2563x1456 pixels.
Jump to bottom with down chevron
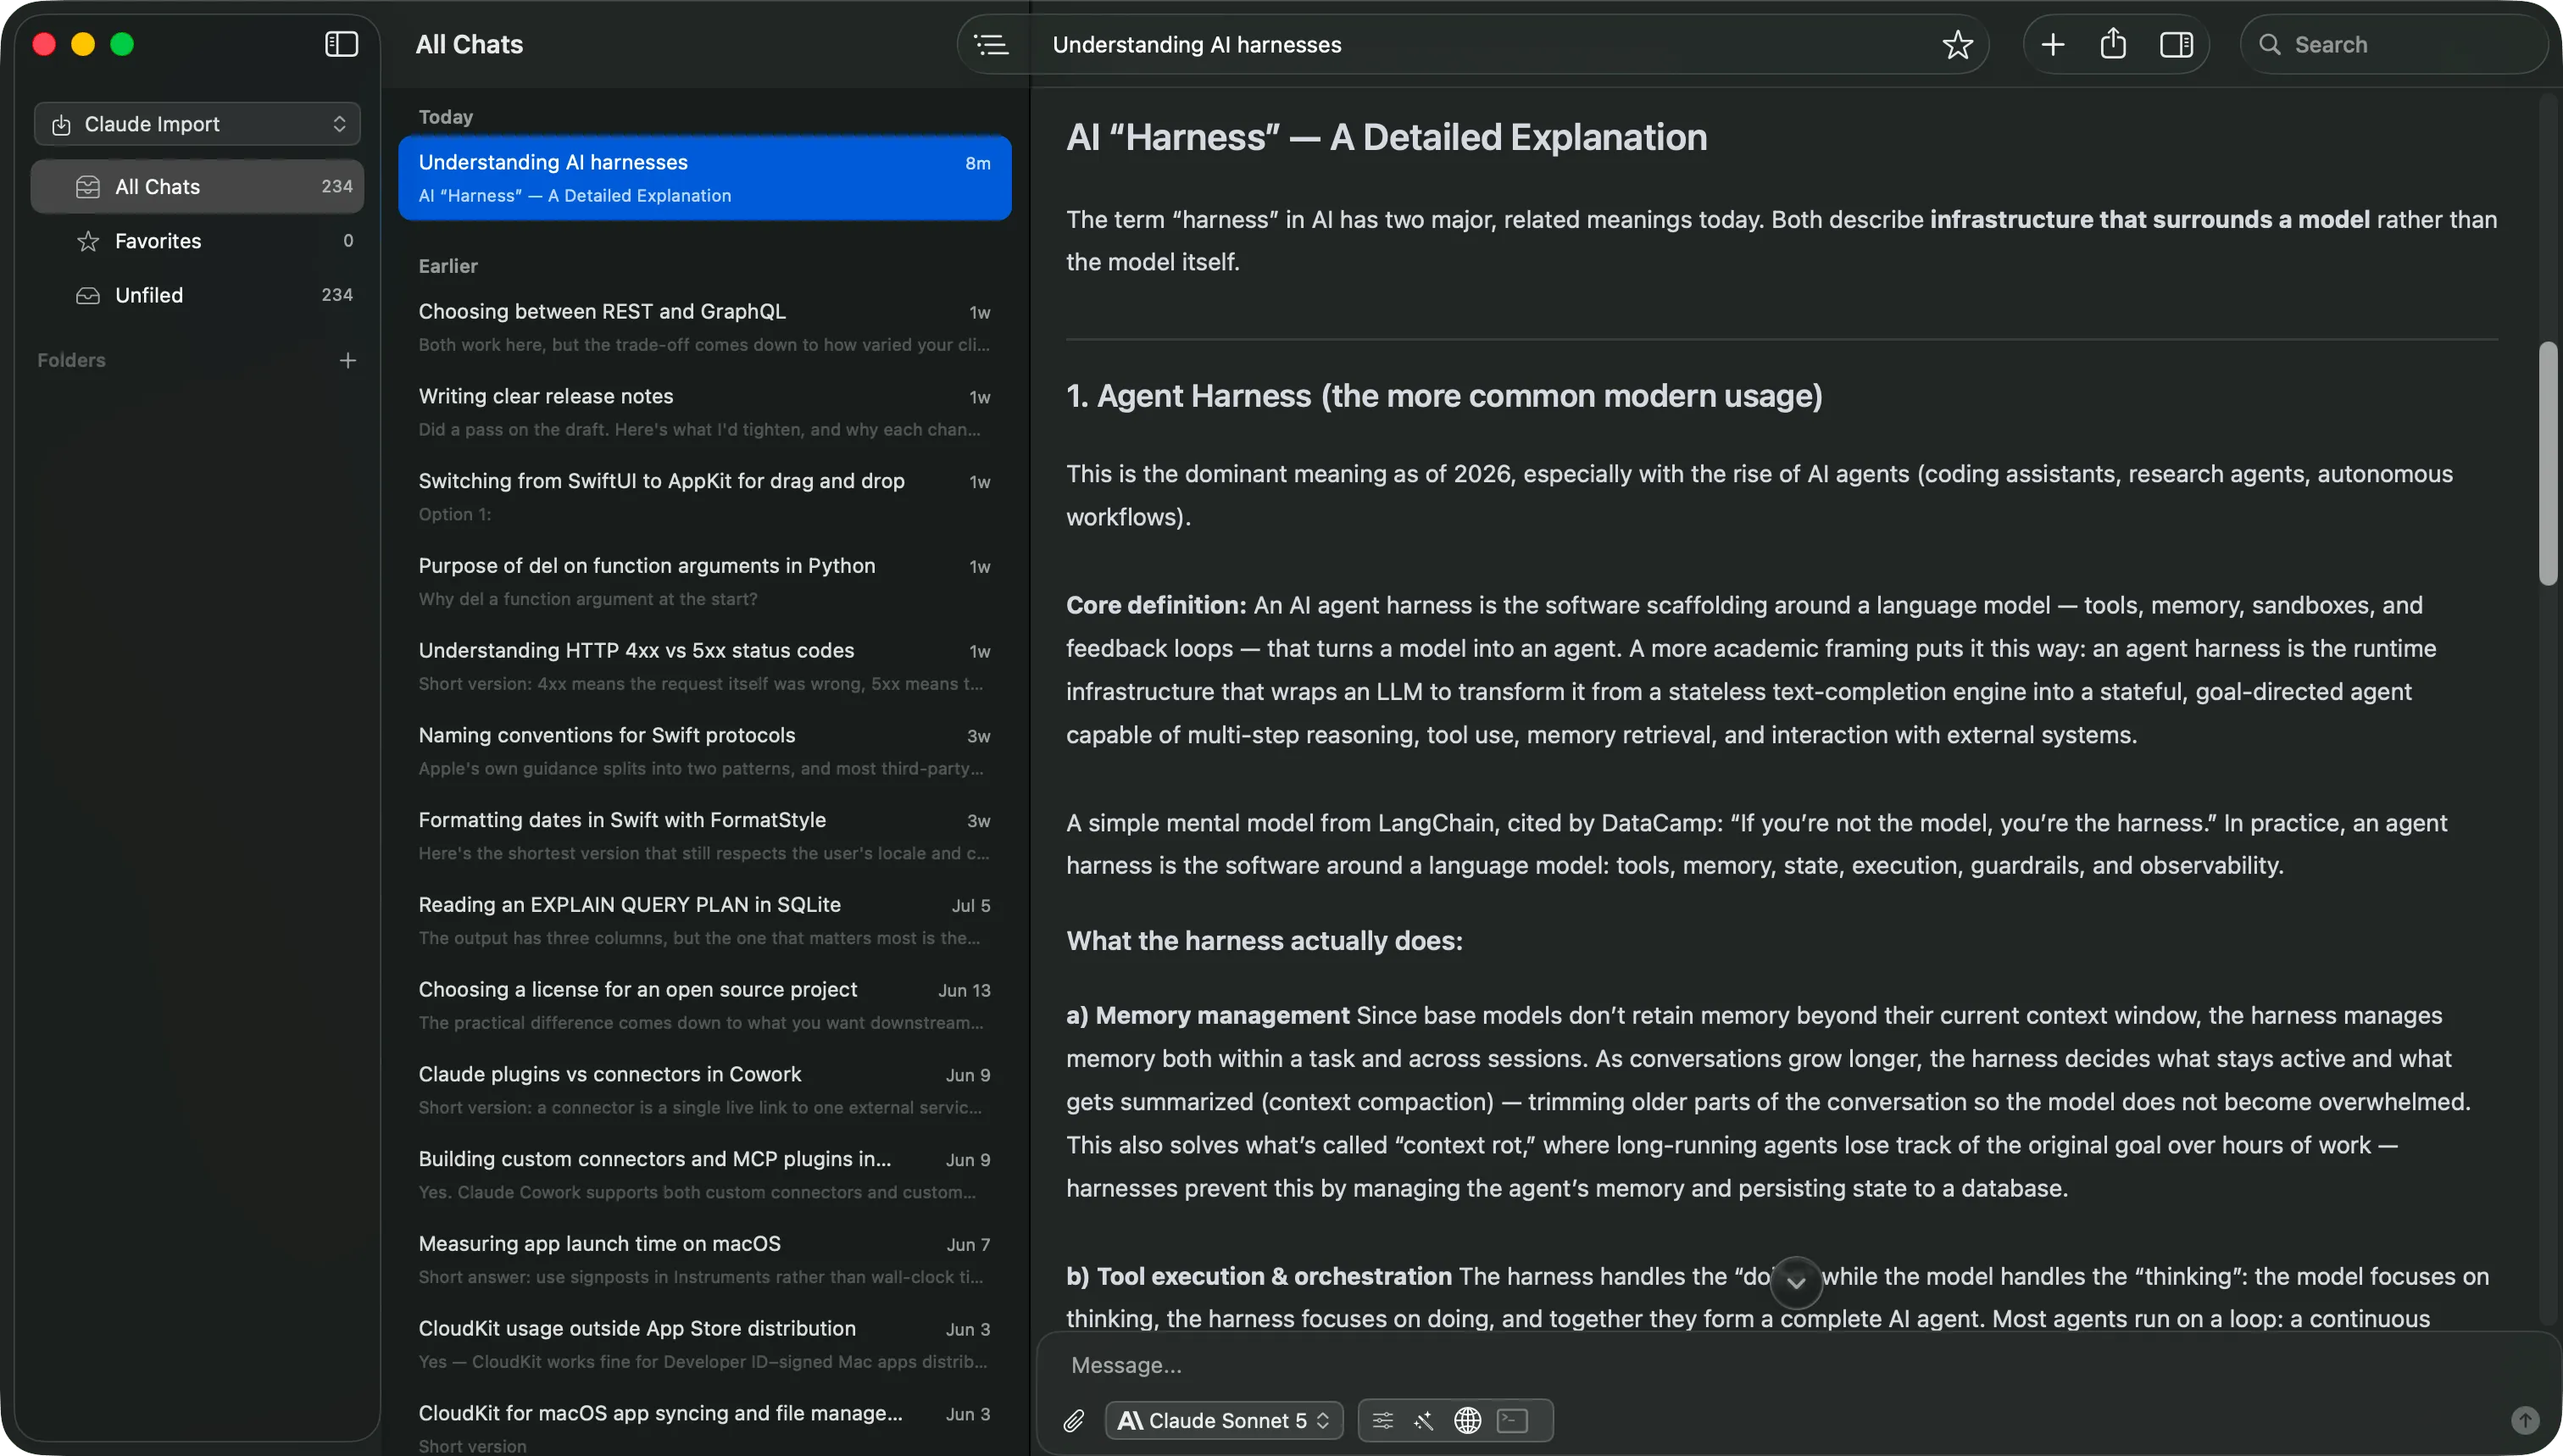point(1795,1282)
